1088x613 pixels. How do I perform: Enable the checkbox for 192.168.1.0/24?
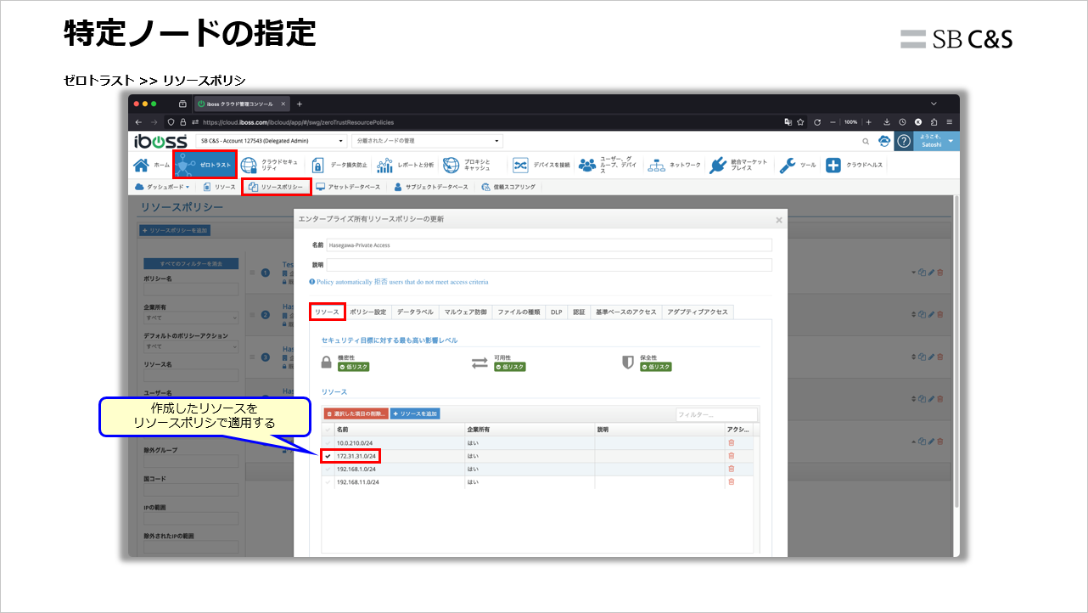click(x=328, y=468)
